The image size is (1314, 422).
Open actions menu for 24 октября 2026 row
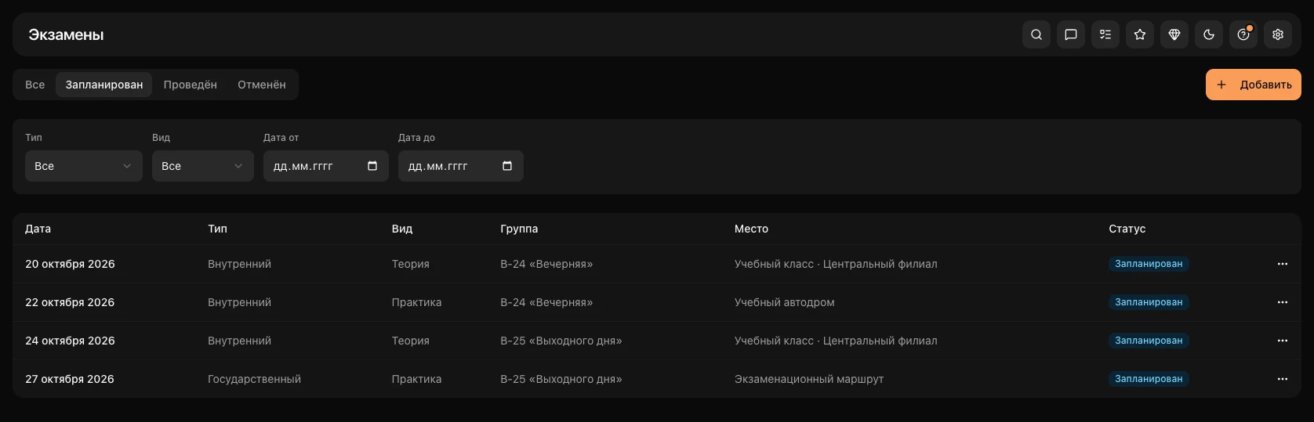[1283, 341]
